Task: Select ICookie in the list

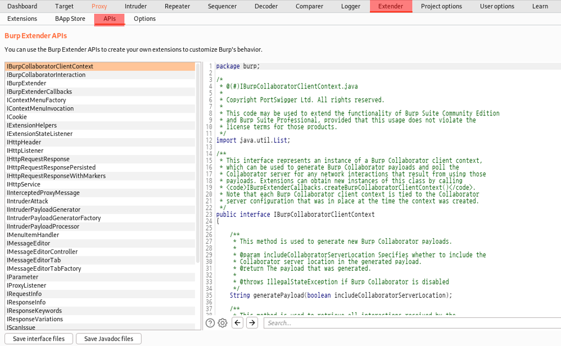Action: point(100,117)
